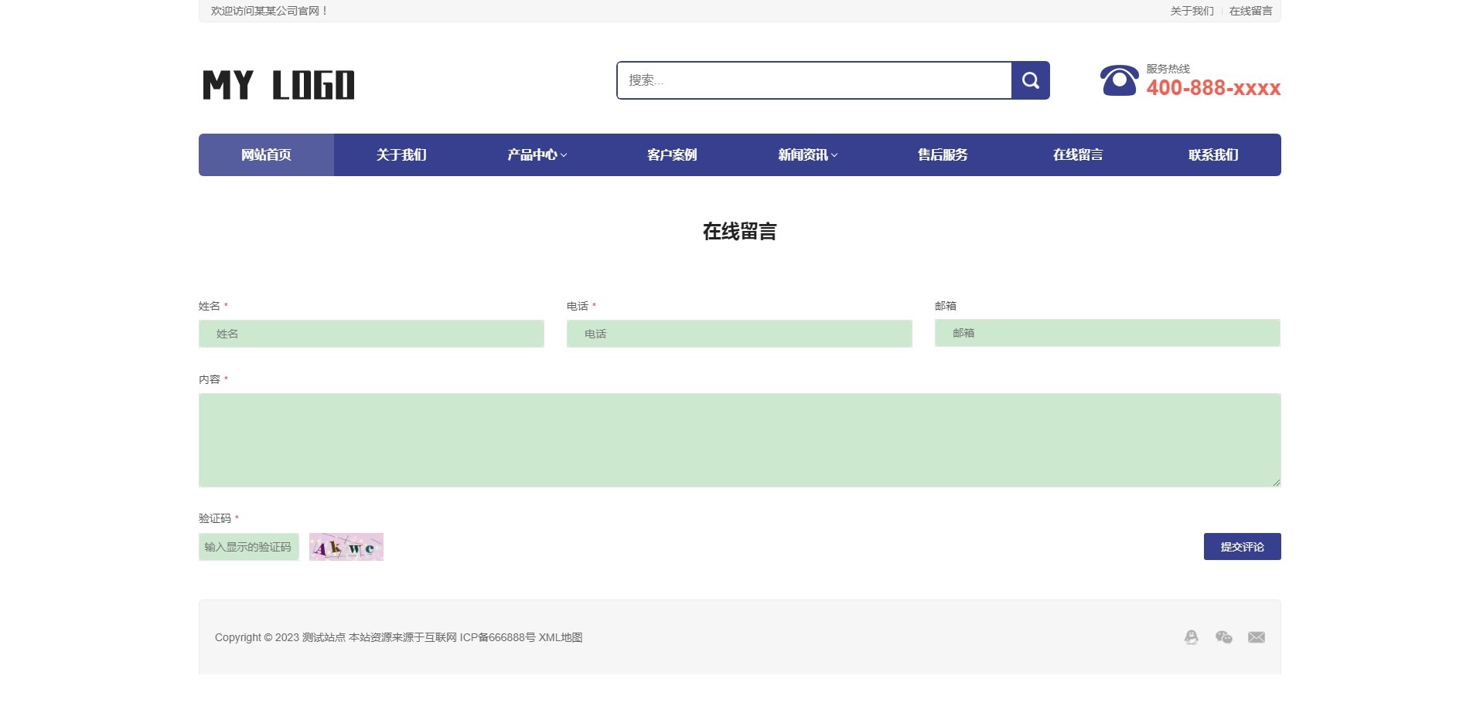This screenshot has width=1480, height=723.
Task: Click the email envelope icon in footer
Action: click(x=1256, y=637)
